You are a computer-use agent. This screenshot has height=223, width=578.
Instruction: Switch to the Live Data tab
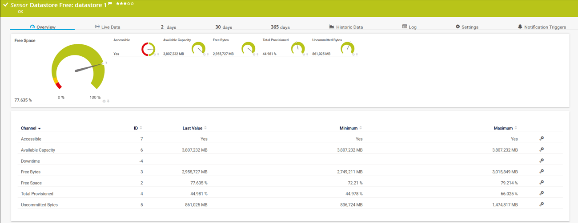pyautogui.click(x=107, y=27)
